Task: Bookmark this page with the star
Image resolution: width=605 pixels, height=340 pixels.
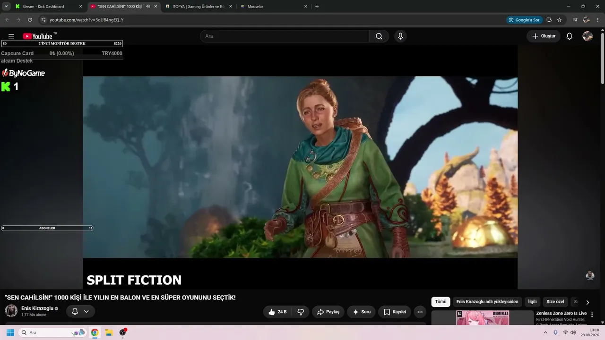Action: tap(560, 20)
